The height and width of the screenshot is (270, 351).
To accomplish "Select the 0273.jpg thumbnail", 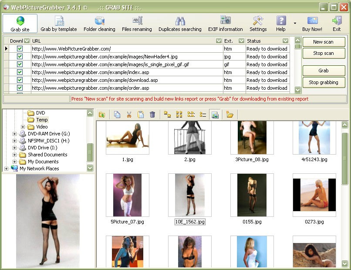I will point(314,195).
